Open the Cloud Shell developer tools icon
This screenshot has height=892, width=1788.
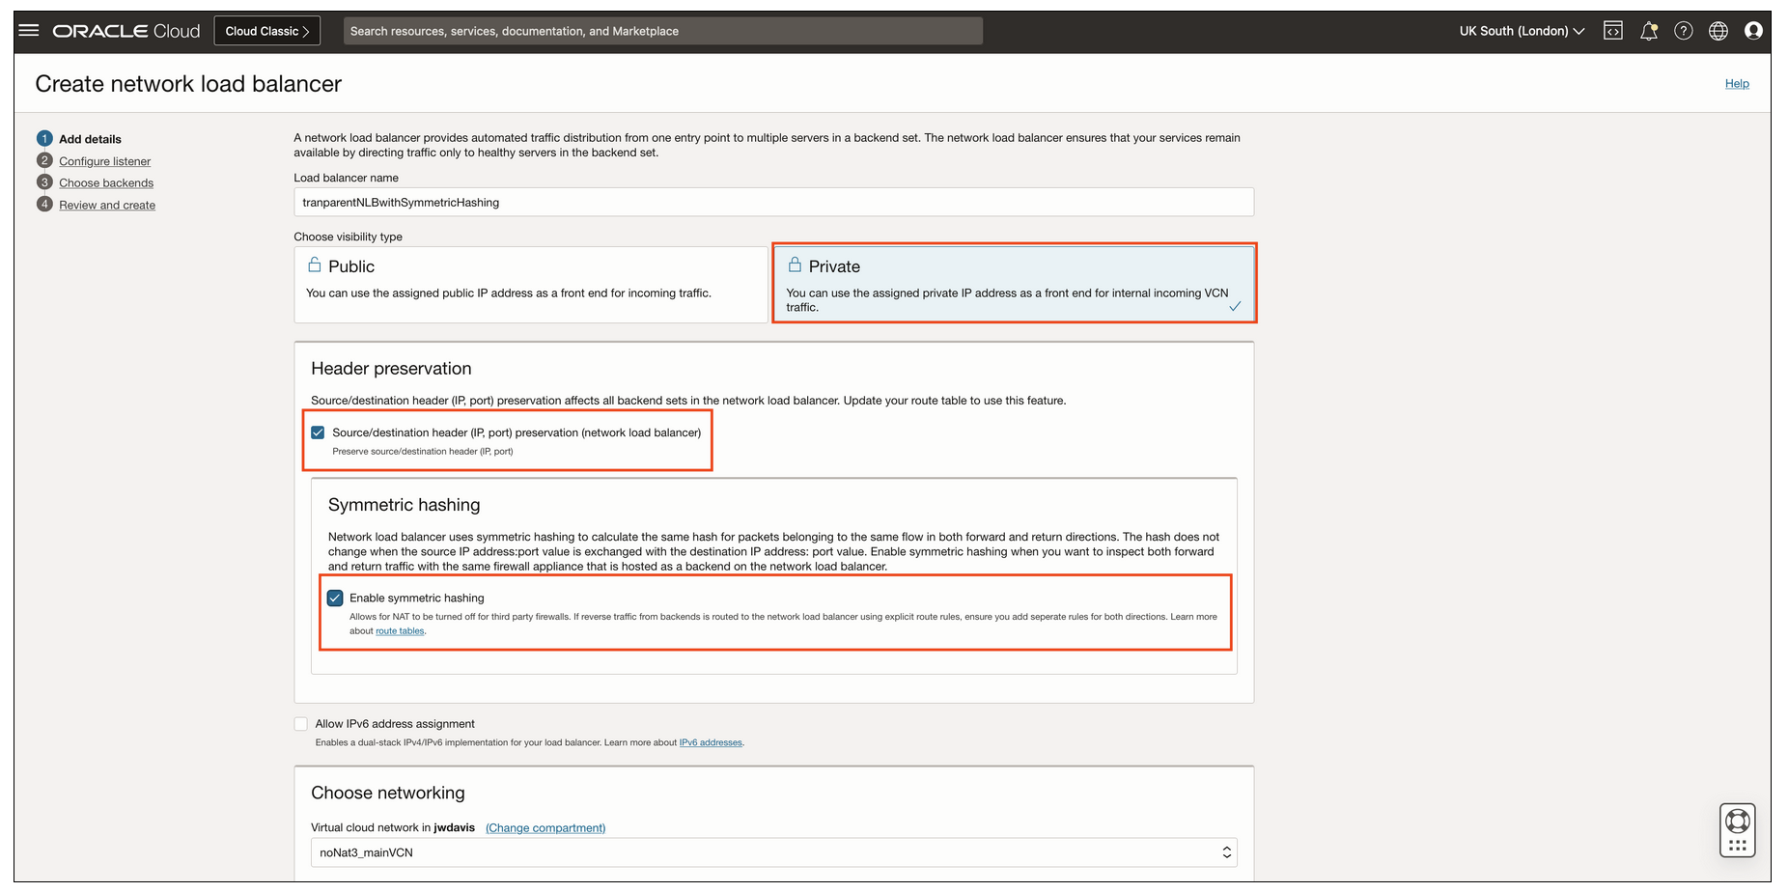pos(1612,30)
